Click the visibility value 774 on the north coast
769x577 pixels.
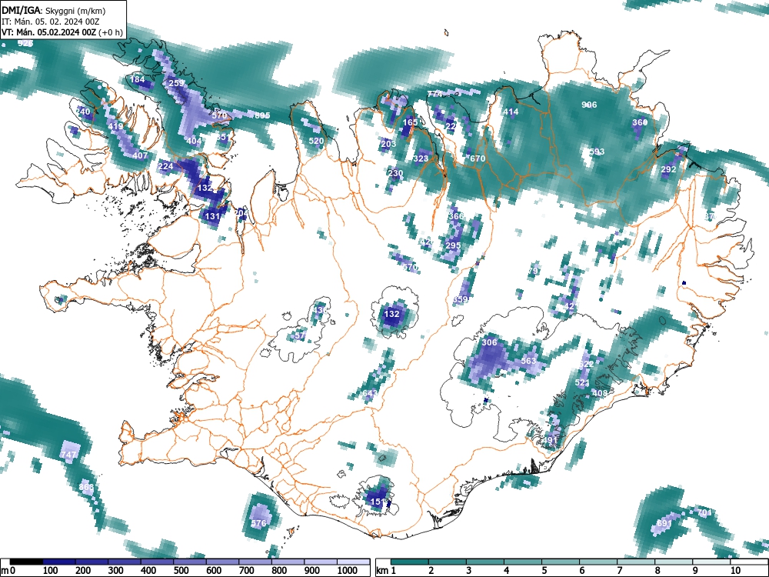click(435, 94)
